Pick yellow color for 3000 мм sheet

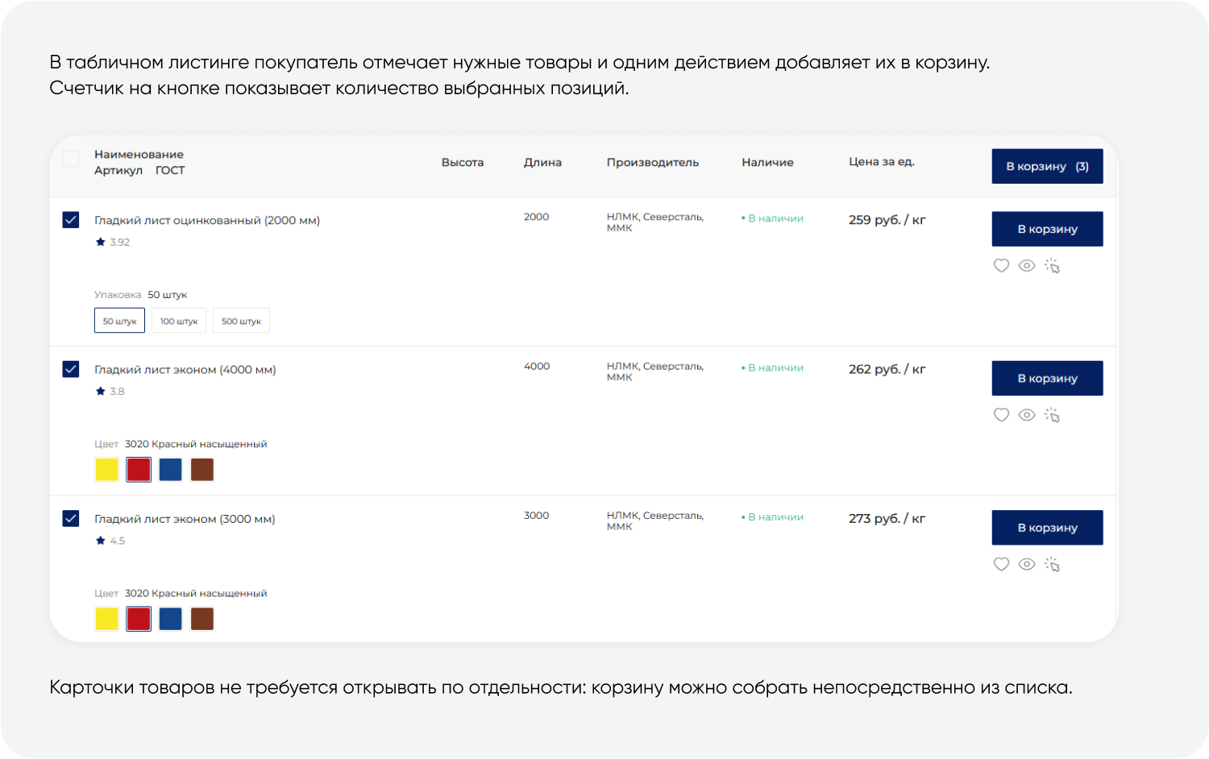[106, 619]
